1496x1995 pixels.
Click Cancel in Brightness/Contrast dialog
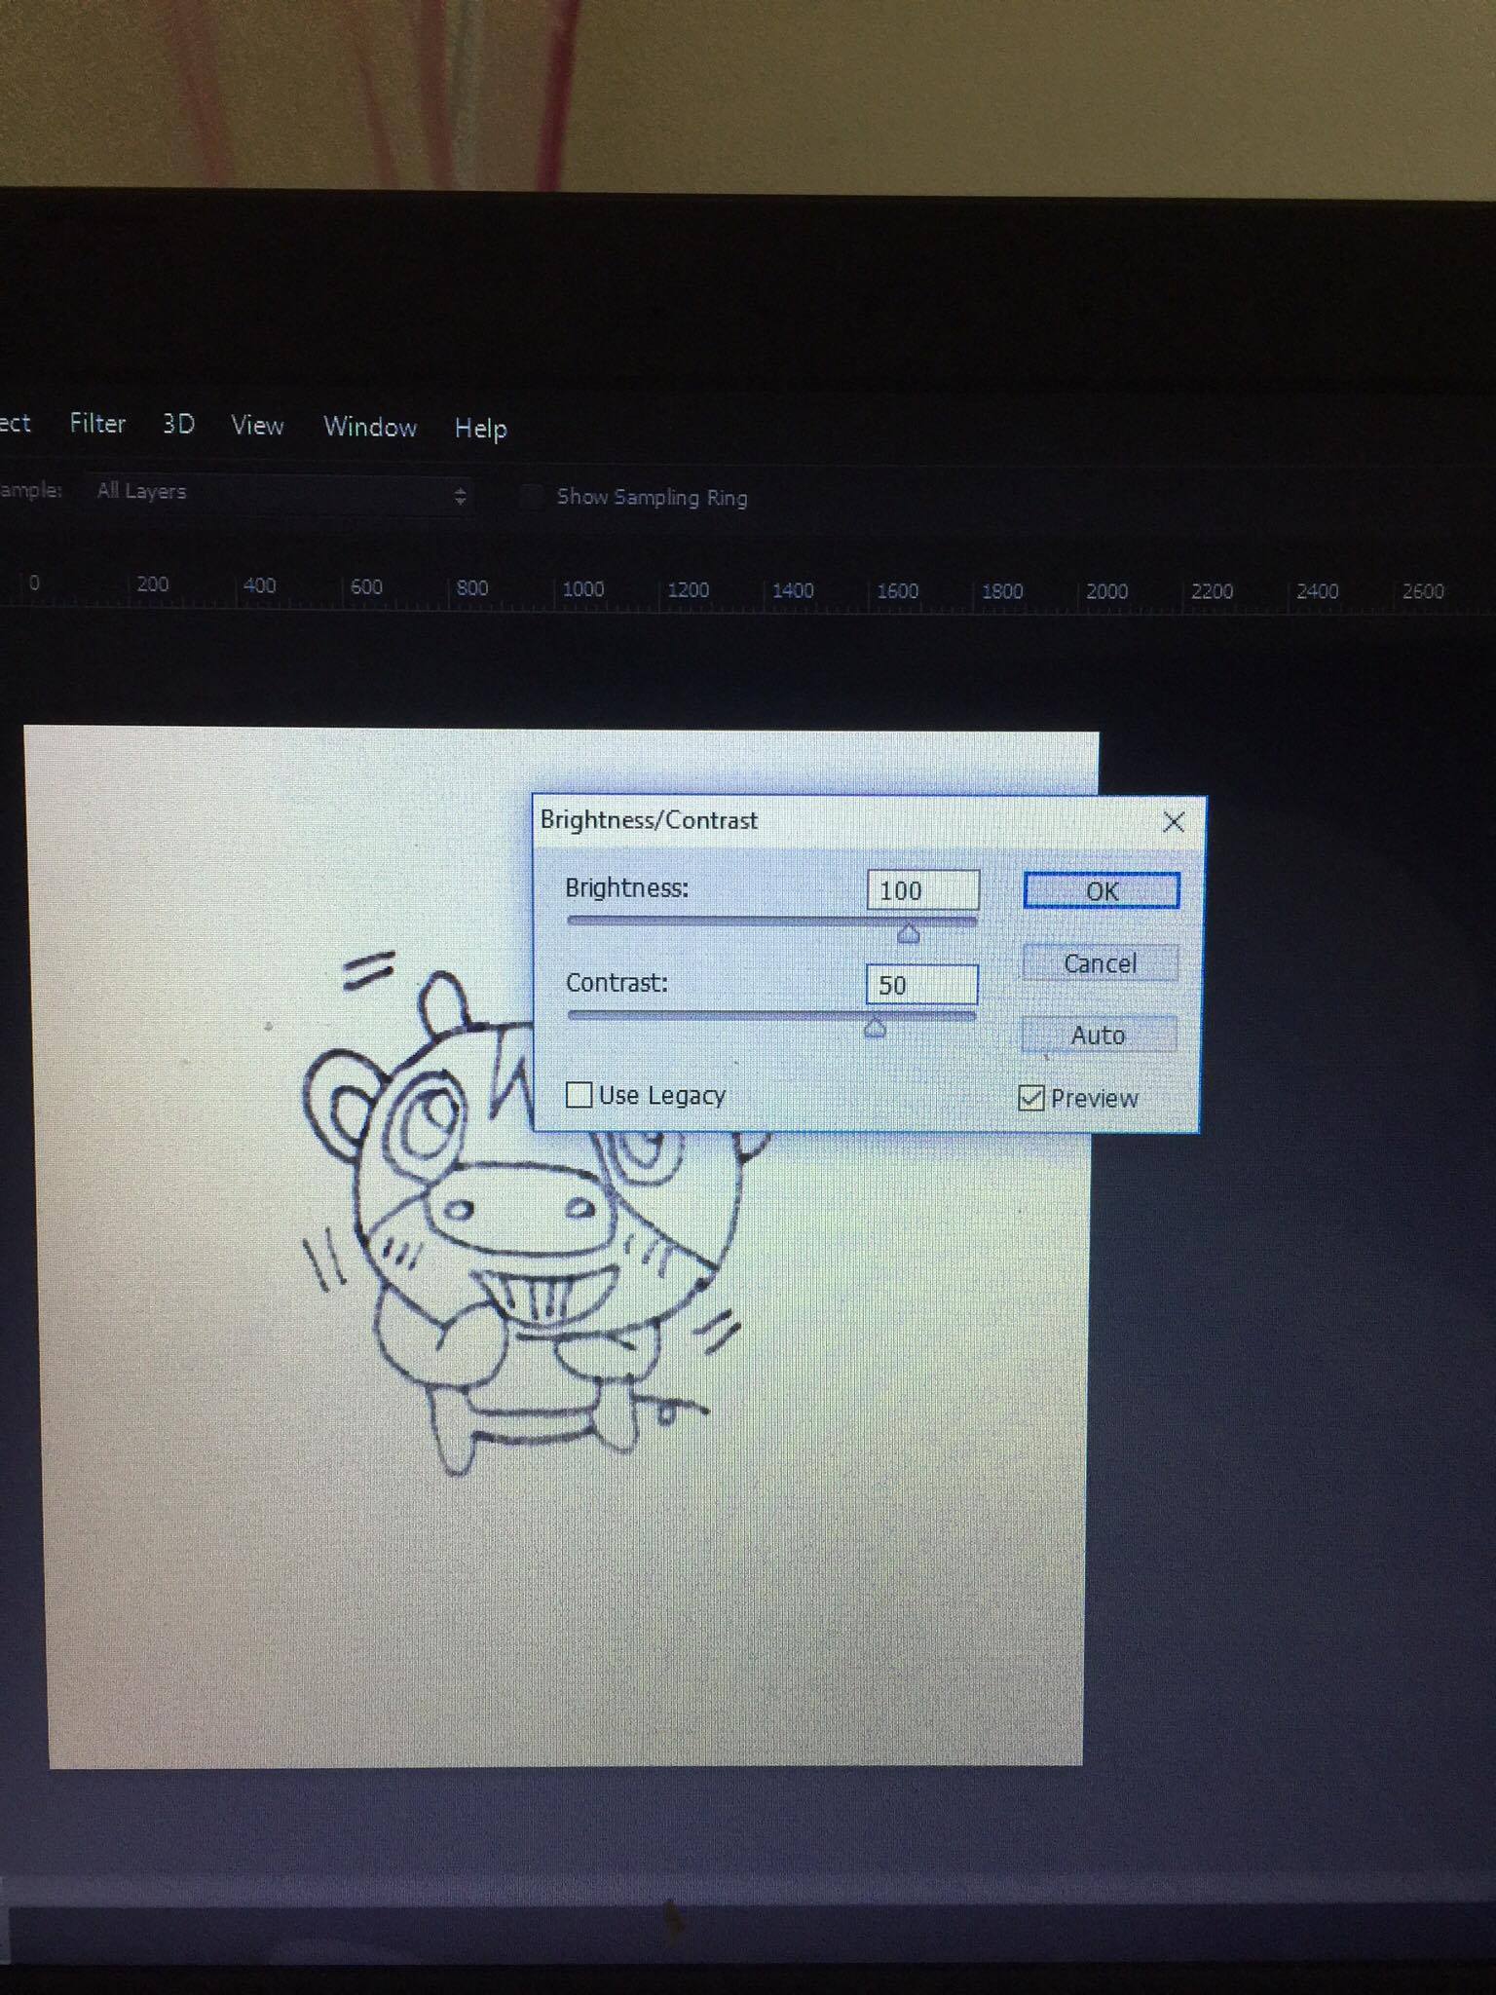pyautogui.click(x=1100, y=963)
